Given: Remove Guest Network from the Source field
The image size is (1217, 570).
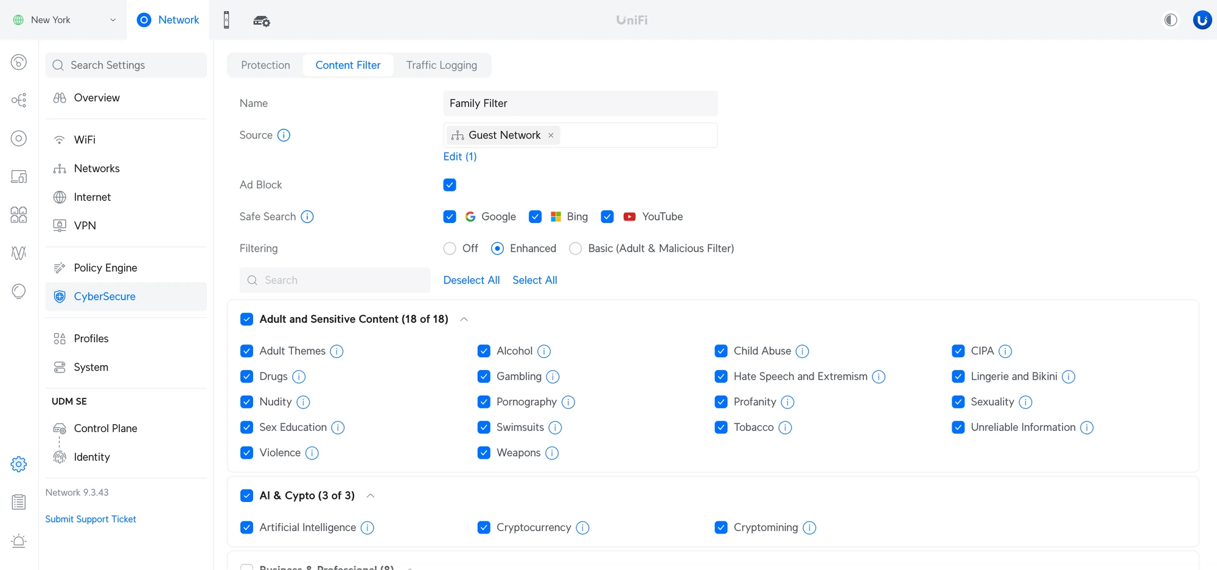Looking at the screenshot, I should [x=551, y=135].
